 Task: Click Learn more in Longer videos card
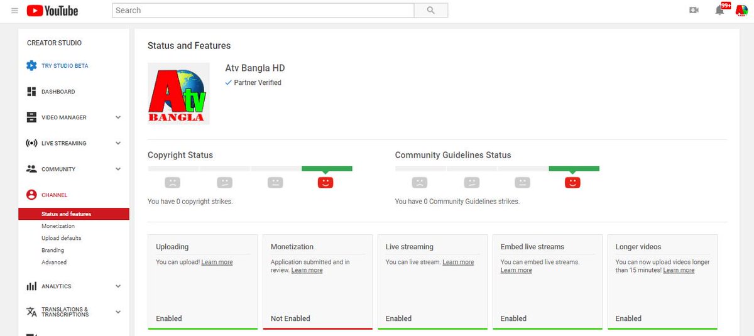click(x=679, y=270)
